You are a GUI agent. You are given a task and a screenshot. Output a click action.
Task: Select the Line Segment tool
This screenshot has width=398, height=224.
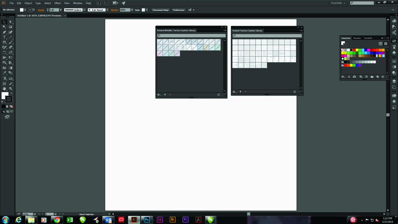pos(10,37)
